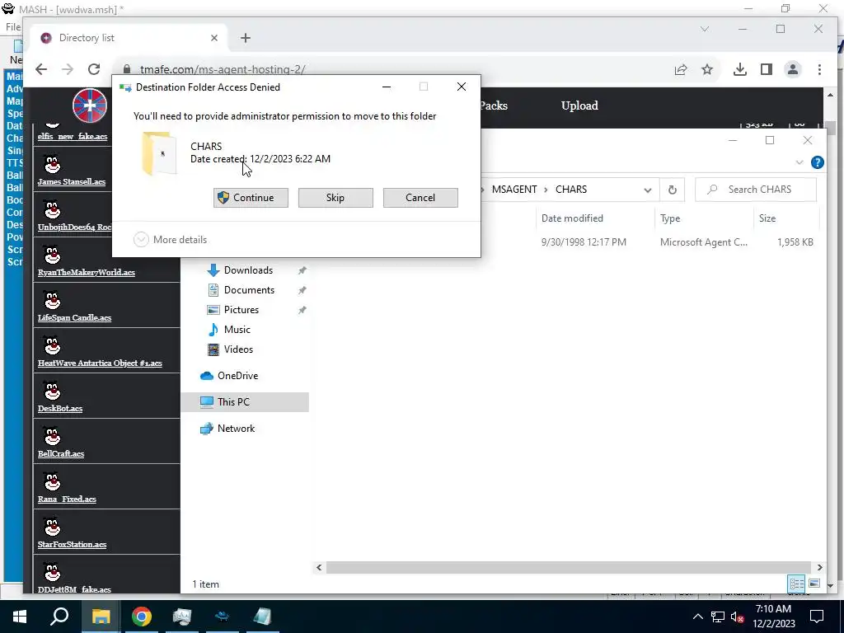Close the Directory list tab
The height and width of the screenshot is (633, 844).
click(x=214, y=38)
